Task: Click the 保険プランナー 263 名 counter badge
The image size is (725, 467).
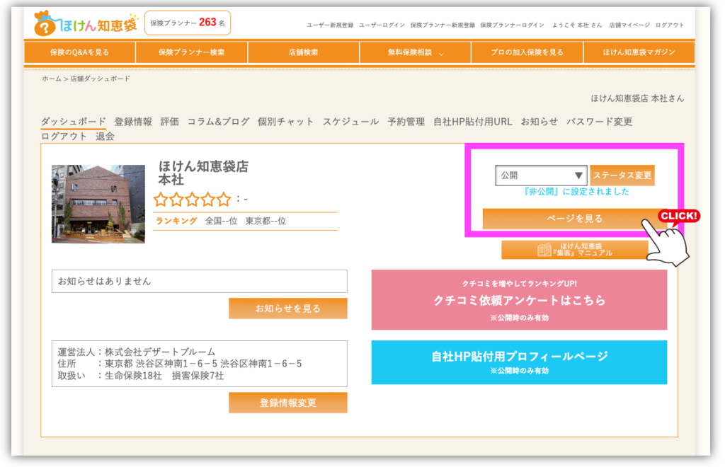Action: tap(188, 23)
